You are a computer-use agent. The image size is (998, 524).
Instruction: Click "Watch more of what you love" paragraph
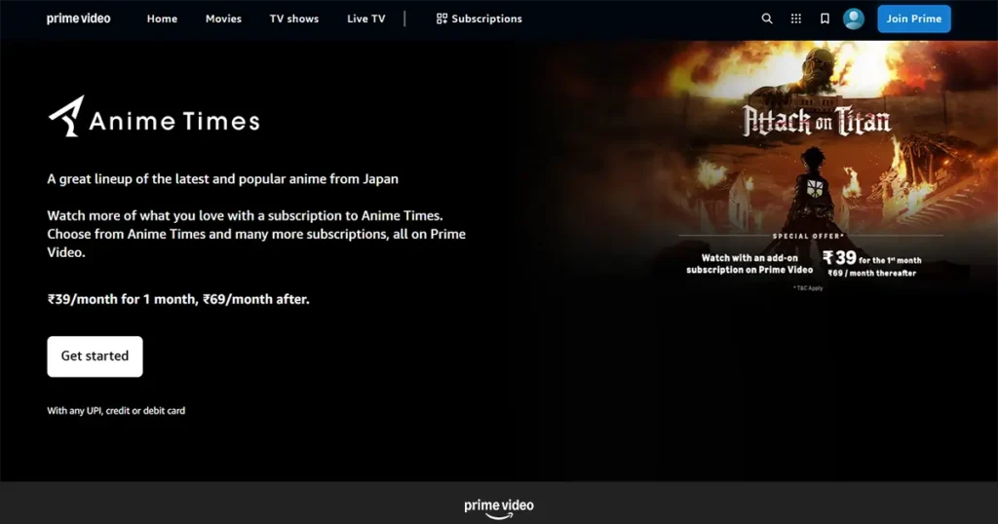pyautogui.click(x=256, y=234)
